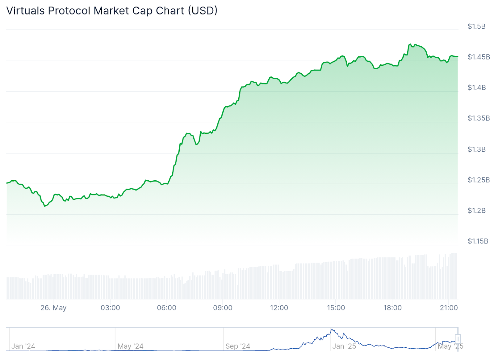Click the $1.15B y-axis label
Screen dimensions: 494x360
(x=478, y=241)
